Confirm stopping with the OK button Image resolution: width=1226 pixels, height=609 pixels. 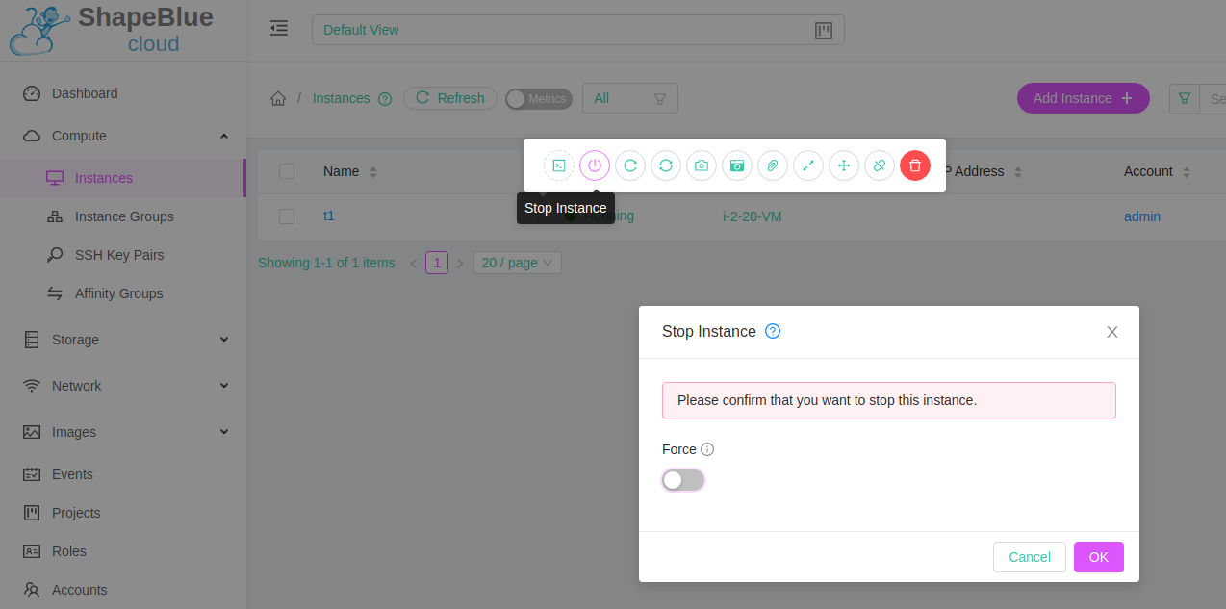[1099, 557]
